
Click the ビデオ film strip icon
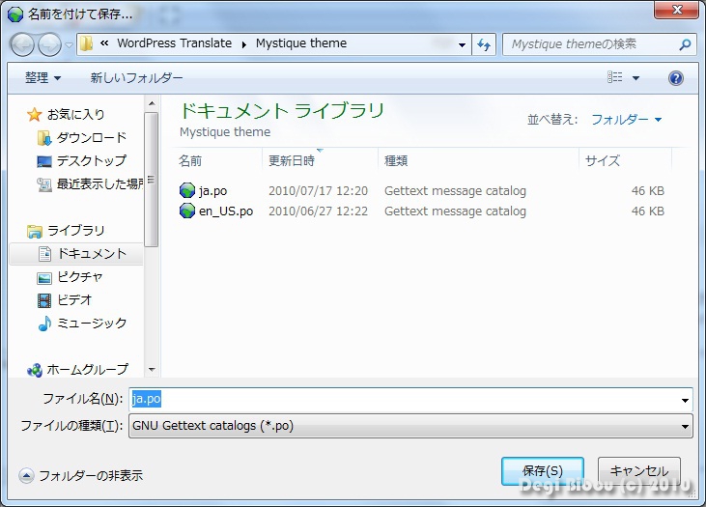pyautogui.click(x=44, y=300)
